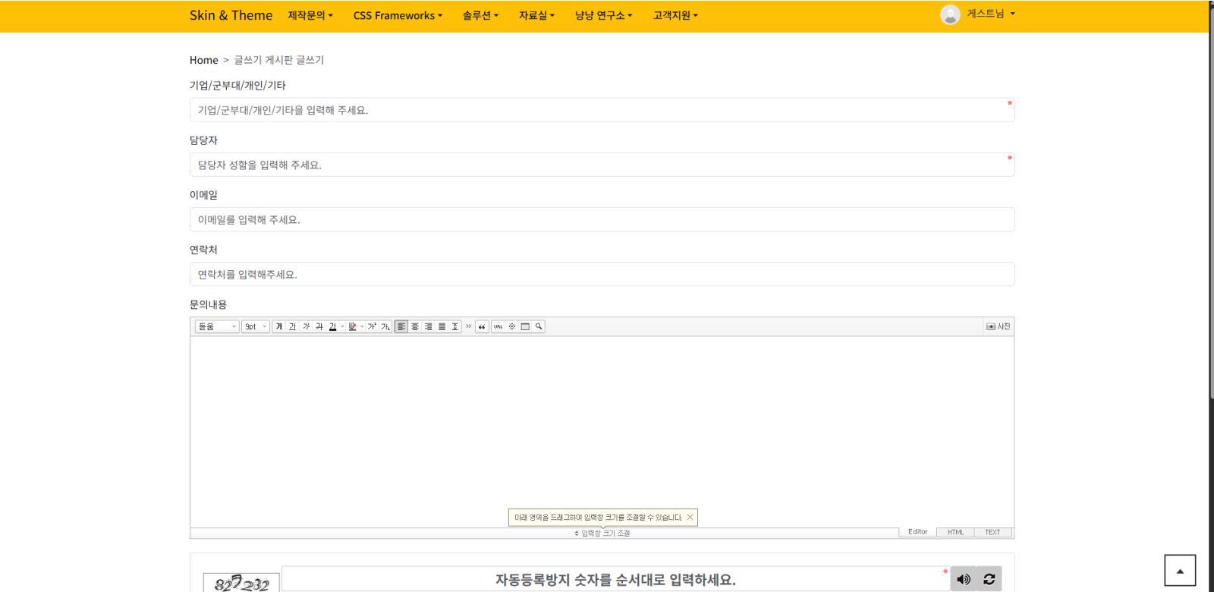Toggle left text alignment

pos(401,326)
